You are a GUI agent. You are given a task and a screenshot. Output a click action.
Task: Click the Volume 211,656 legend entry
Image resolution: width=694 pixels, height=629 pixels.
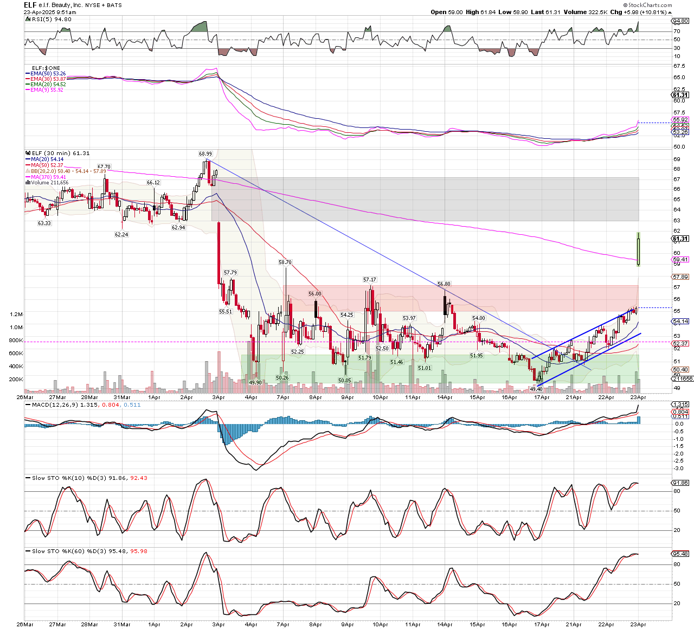47,183
